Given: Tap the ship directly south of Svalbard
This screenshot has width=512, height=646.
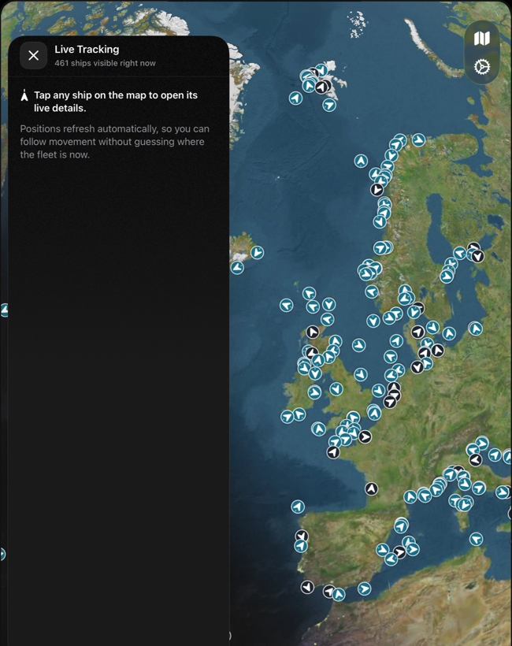Looking at the screenshot, I should click(329, 105).
